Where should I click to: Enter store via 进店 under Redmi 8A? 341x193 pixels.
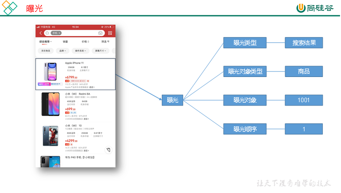pos(86,119)
